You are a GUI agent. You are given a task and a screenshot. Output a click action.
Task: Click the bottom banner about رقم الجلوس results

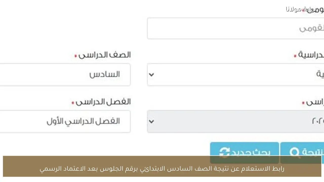pos(162,168)
